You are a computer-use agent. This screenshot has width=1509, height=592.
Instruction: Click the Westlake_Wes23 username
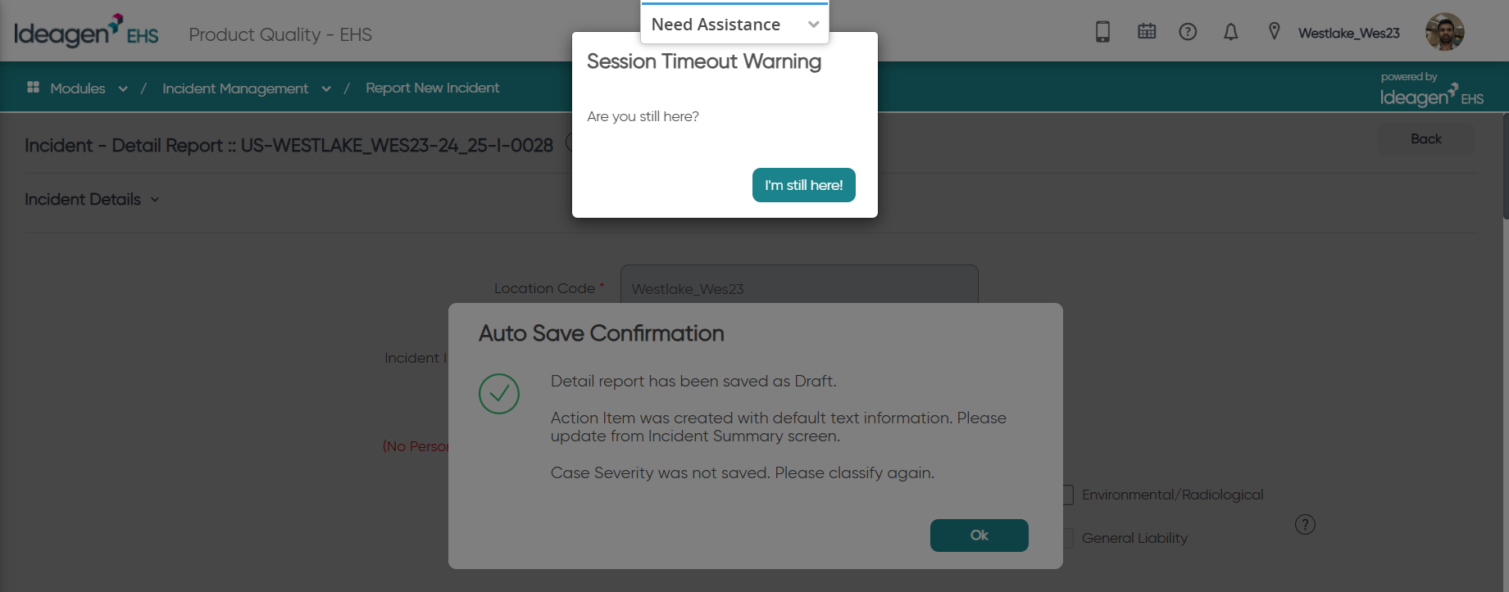click(1348, 34)
